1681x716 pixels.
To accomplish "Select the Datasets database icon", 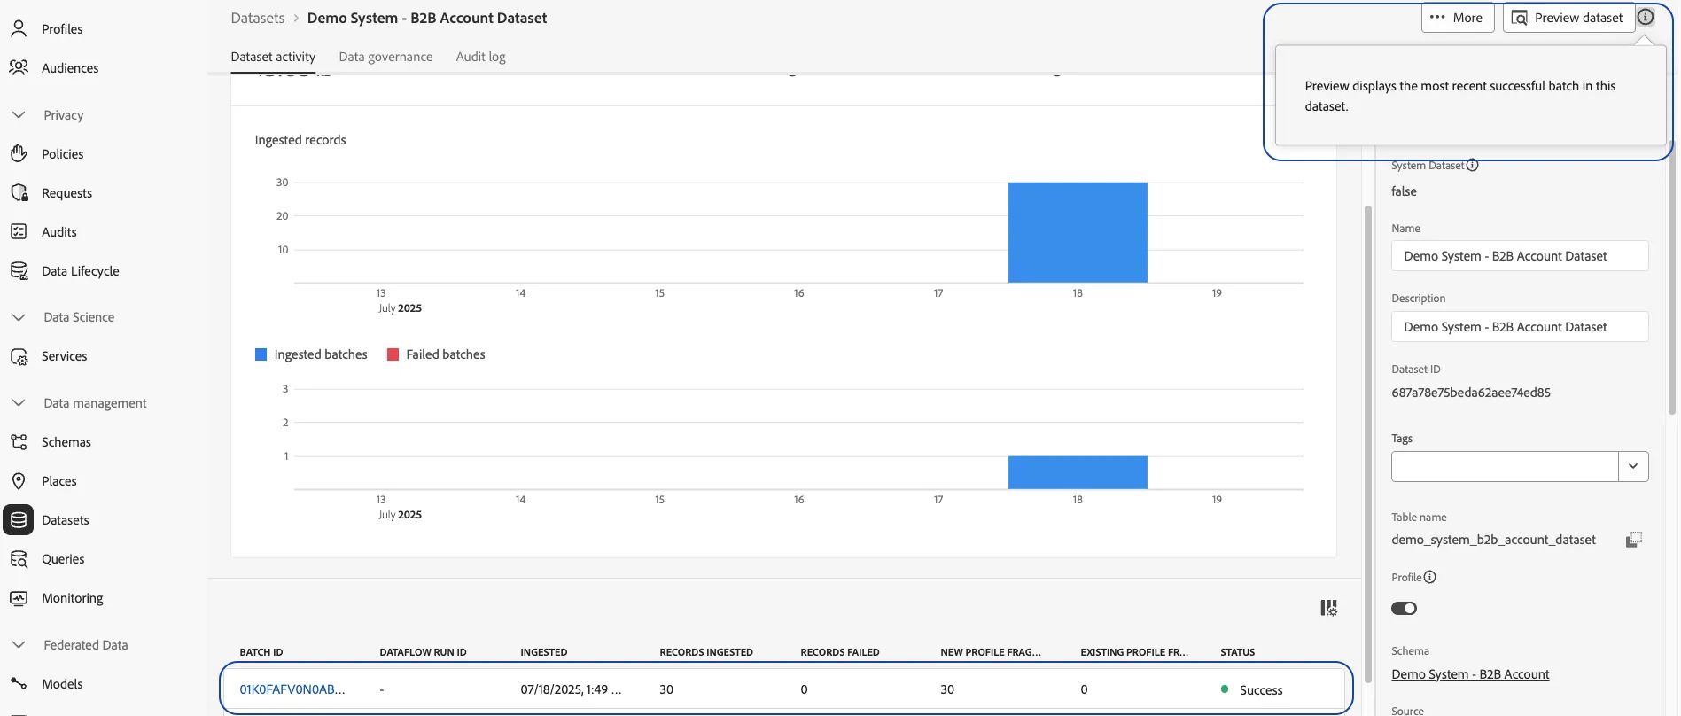I will 19,520.
